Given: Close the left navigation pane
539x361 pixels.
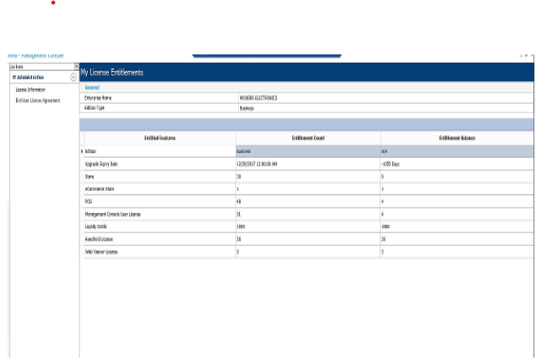Looking at the screenshot, I should 76,66.
